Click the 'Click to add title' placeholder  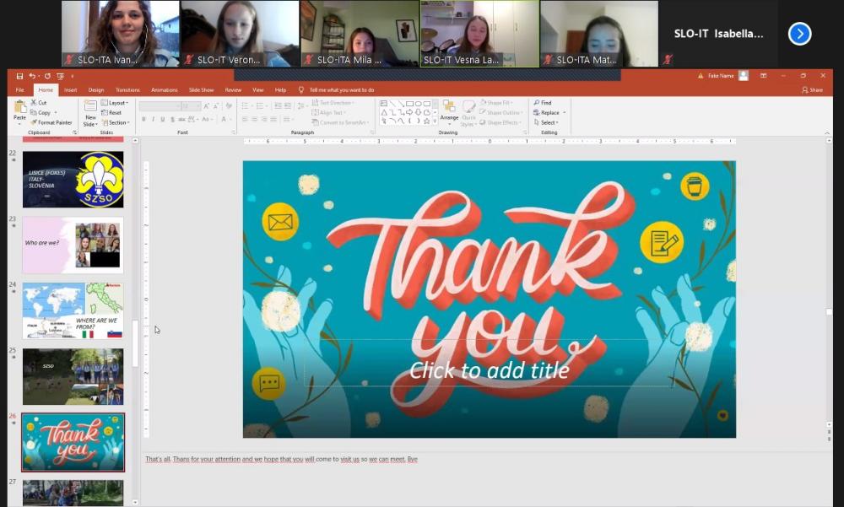click(x=489, y=369)
